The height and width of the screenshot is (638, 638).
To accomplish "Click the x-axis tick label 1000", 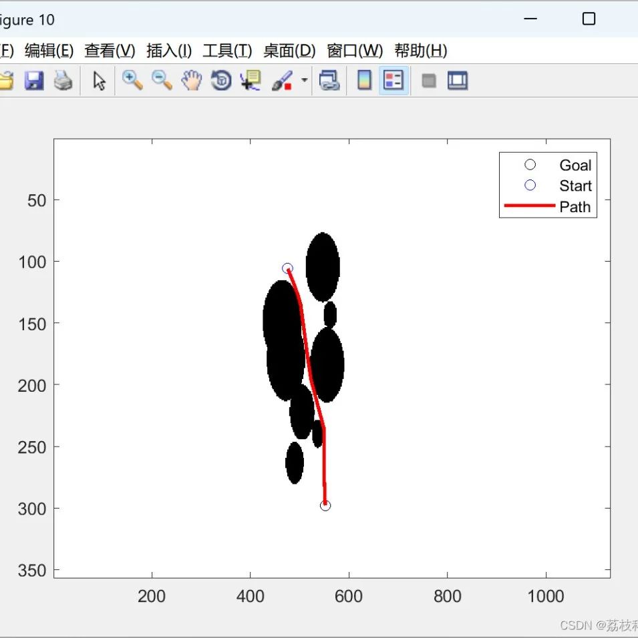I will (x=546, y=596).
